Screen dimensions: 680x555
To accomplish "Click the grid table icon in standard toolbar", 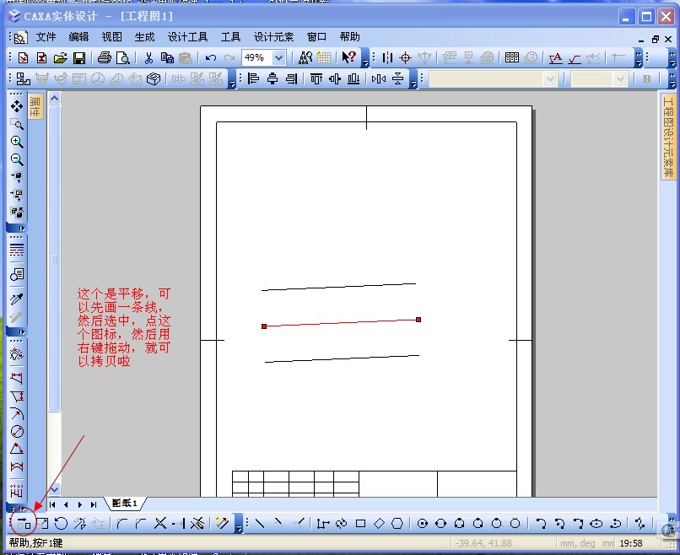I will pyautogui.click(x=323, y=57).
